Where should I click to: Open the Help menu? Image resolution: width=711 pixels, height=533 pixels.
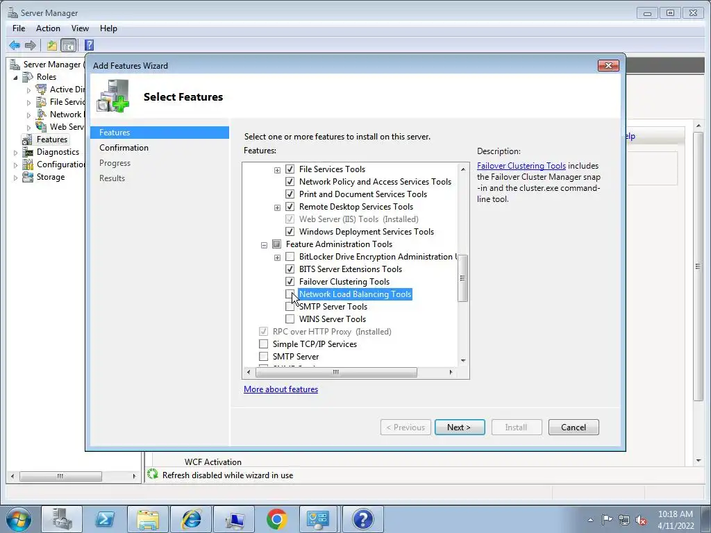(x=108, y=28)
